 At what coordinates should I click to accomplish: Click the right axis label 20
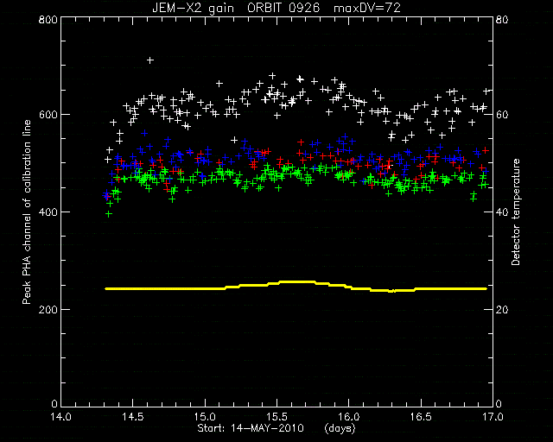pyautogui.click(x=502, y=310)
